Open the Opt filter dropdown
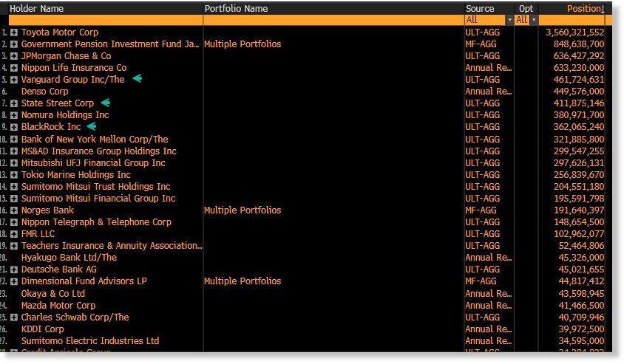The image size is (624, 364). tap(534, 20)
